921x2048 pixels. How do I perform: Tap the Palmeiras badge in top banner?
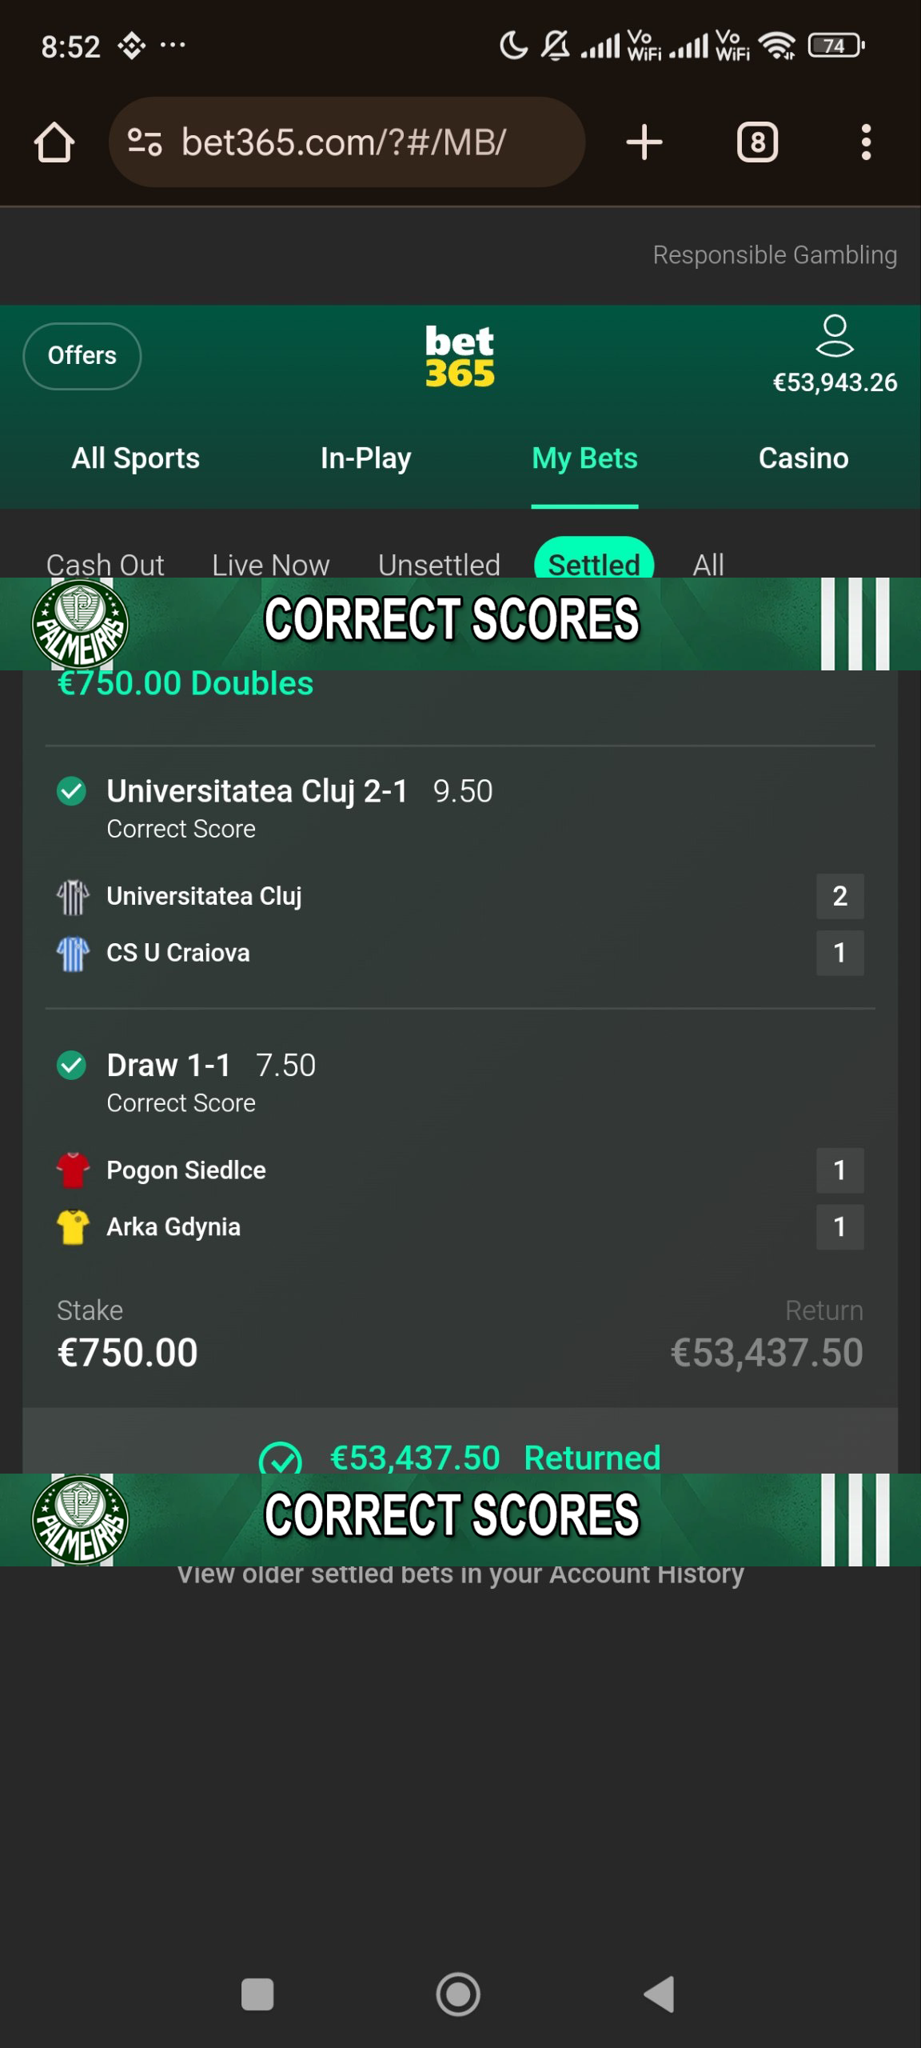pyautogui.click(x=80, y=623)
